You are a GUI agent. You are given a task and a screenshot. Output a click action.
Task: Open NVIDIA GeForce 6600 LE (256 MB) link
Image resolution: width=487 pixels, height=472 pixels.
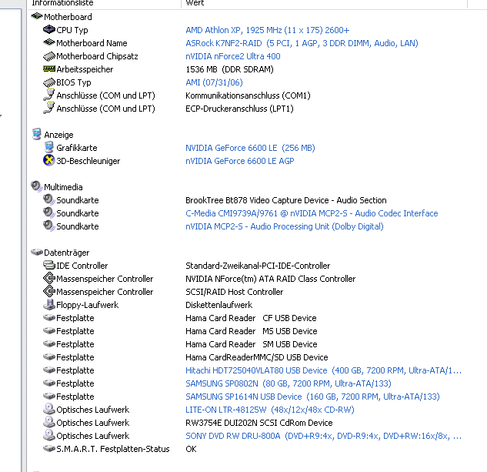coord(250,148)
